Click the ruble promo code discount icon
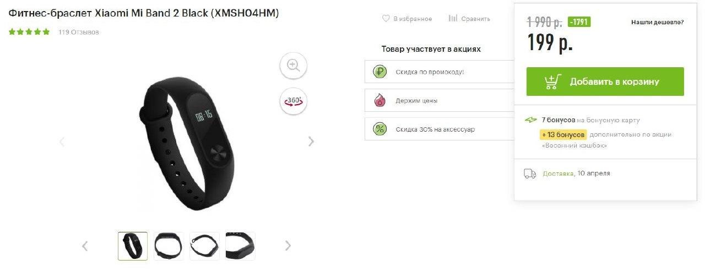 tap(379, 72)
